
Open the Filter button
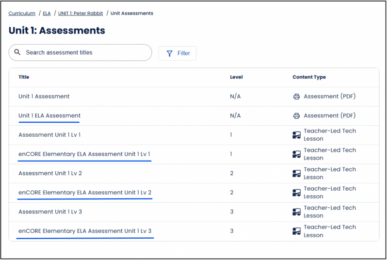pos(178,53)
